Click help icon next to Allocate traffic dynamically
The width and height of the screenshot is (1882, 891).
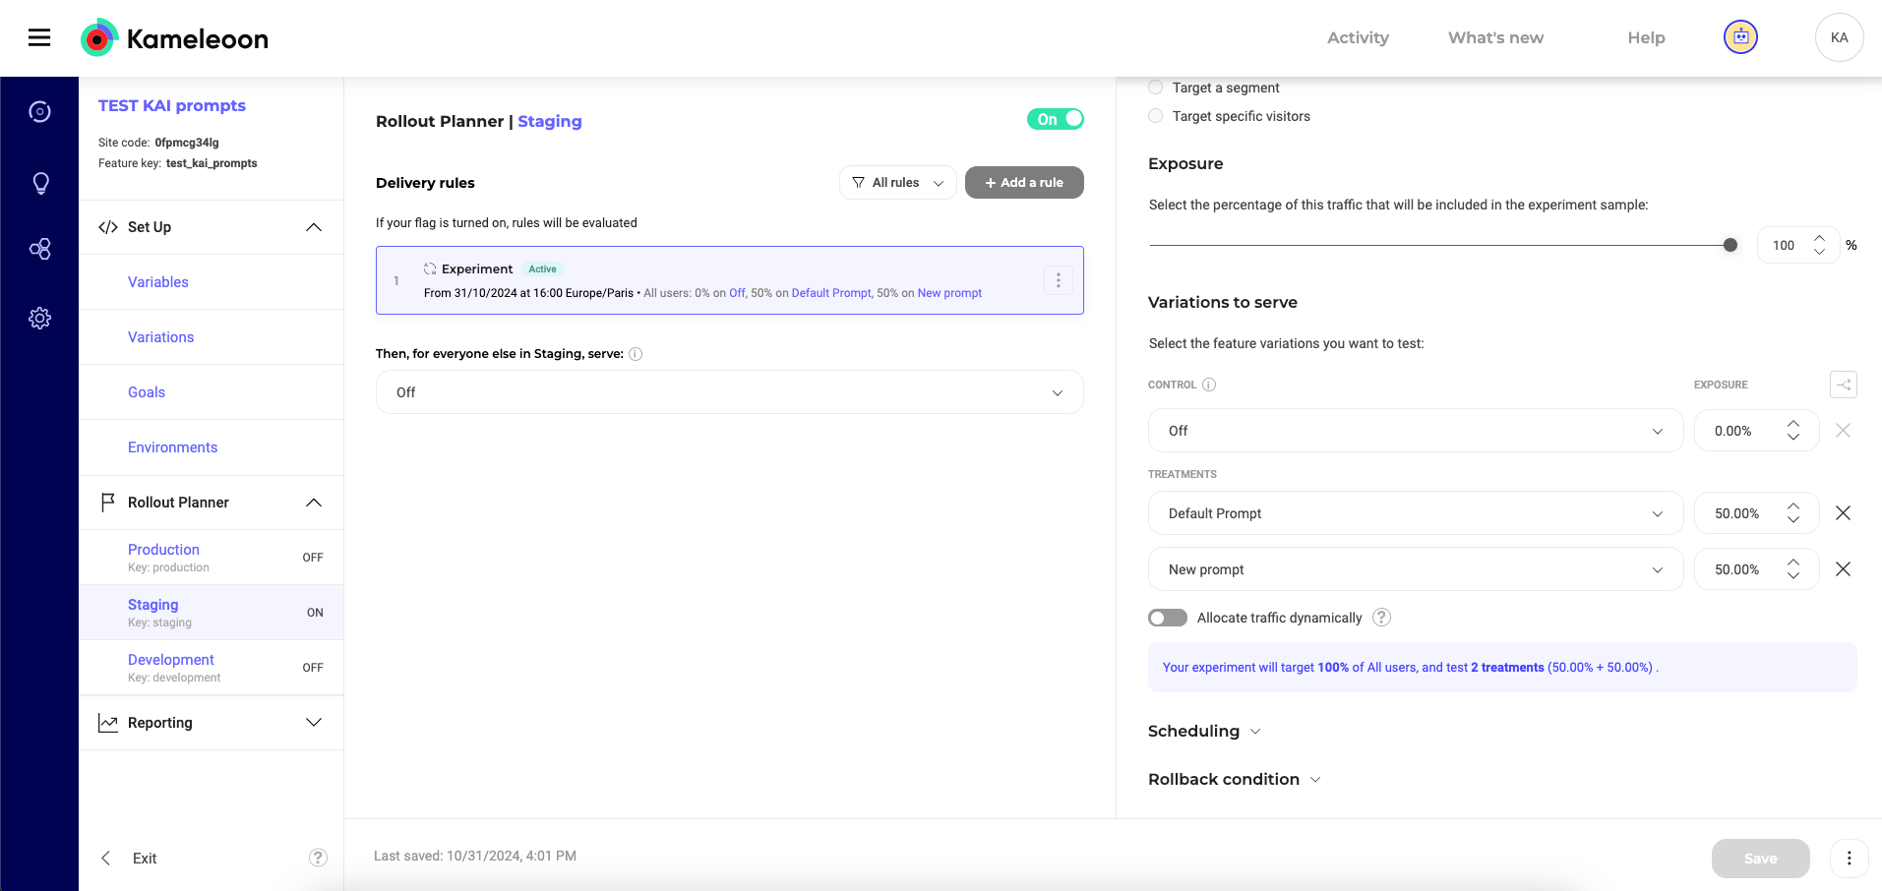[x=1382, y=618]
